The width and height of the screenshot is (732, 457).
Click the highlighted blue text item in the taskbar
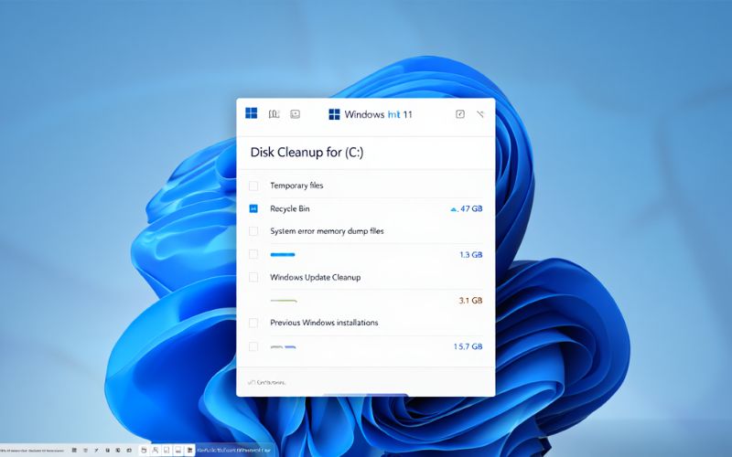234,451
